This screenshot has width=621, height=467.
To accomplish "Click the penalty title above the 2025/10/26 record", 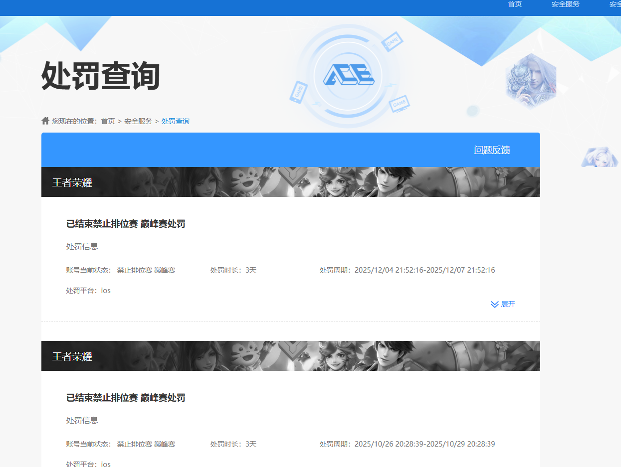I will point(126,398).
